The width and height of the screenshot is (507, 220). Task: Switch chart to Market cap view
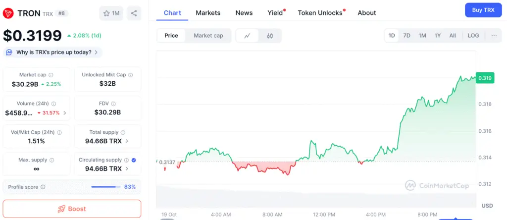[x=208, y=36]
